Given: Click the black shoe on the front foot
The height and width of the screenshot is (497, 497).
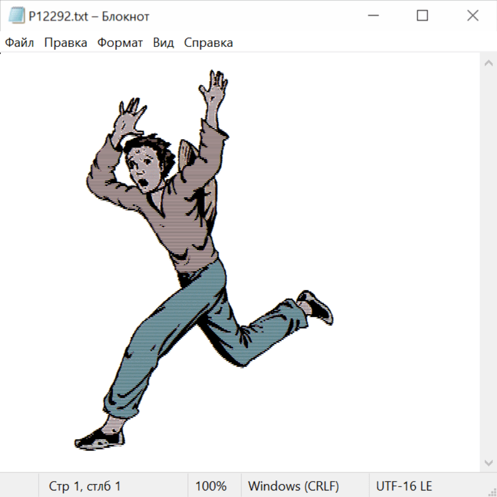Looking at the screenshot, I should click(x=99, y=439).
